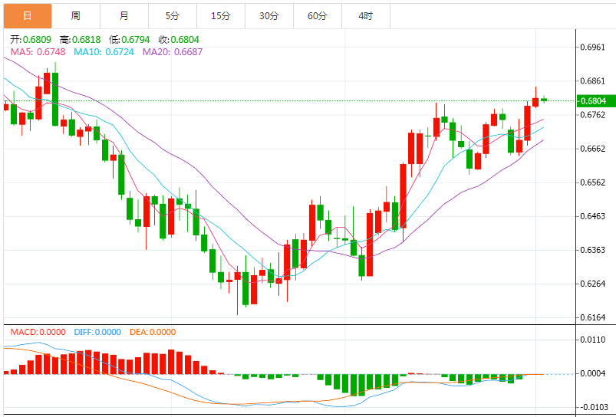Click the 0.6363 price axis label
Image resolution: width=616 pixels, height=417 pixels.
[x=593, y=250]
